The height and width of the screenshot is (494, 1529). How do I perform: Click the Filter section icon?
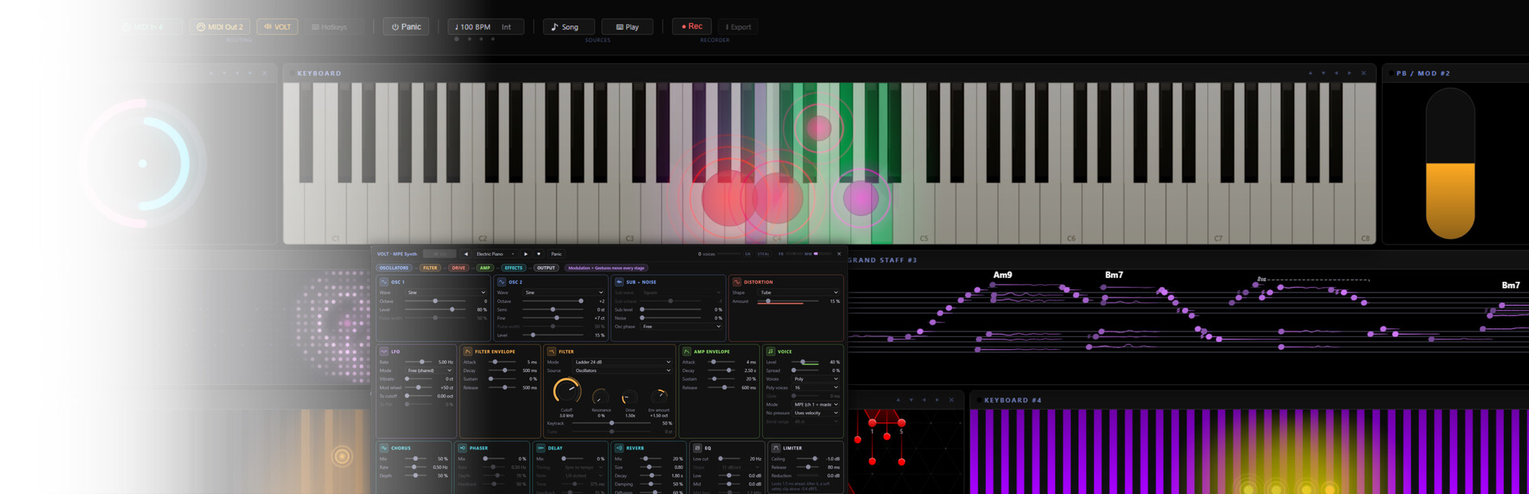coord(551,351)
